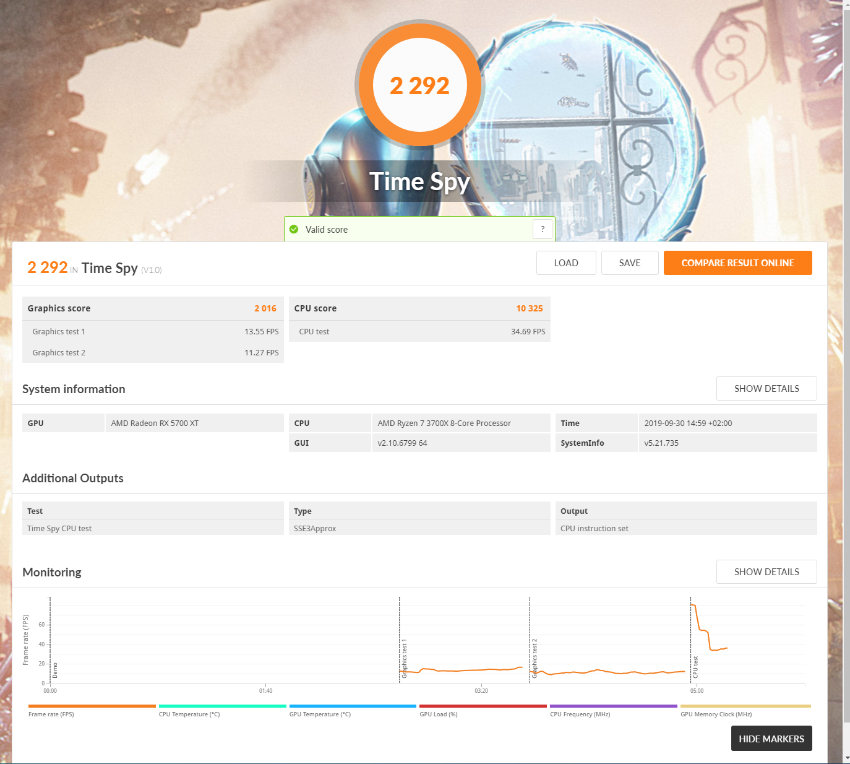This screenshot has width=850, height=764.
Task: Click the LOAD button
Action: pyautogui.click(x=566, y=263)
